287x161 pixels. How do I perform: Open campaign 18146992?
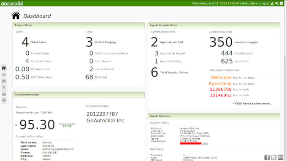click(x=221, y=95)
